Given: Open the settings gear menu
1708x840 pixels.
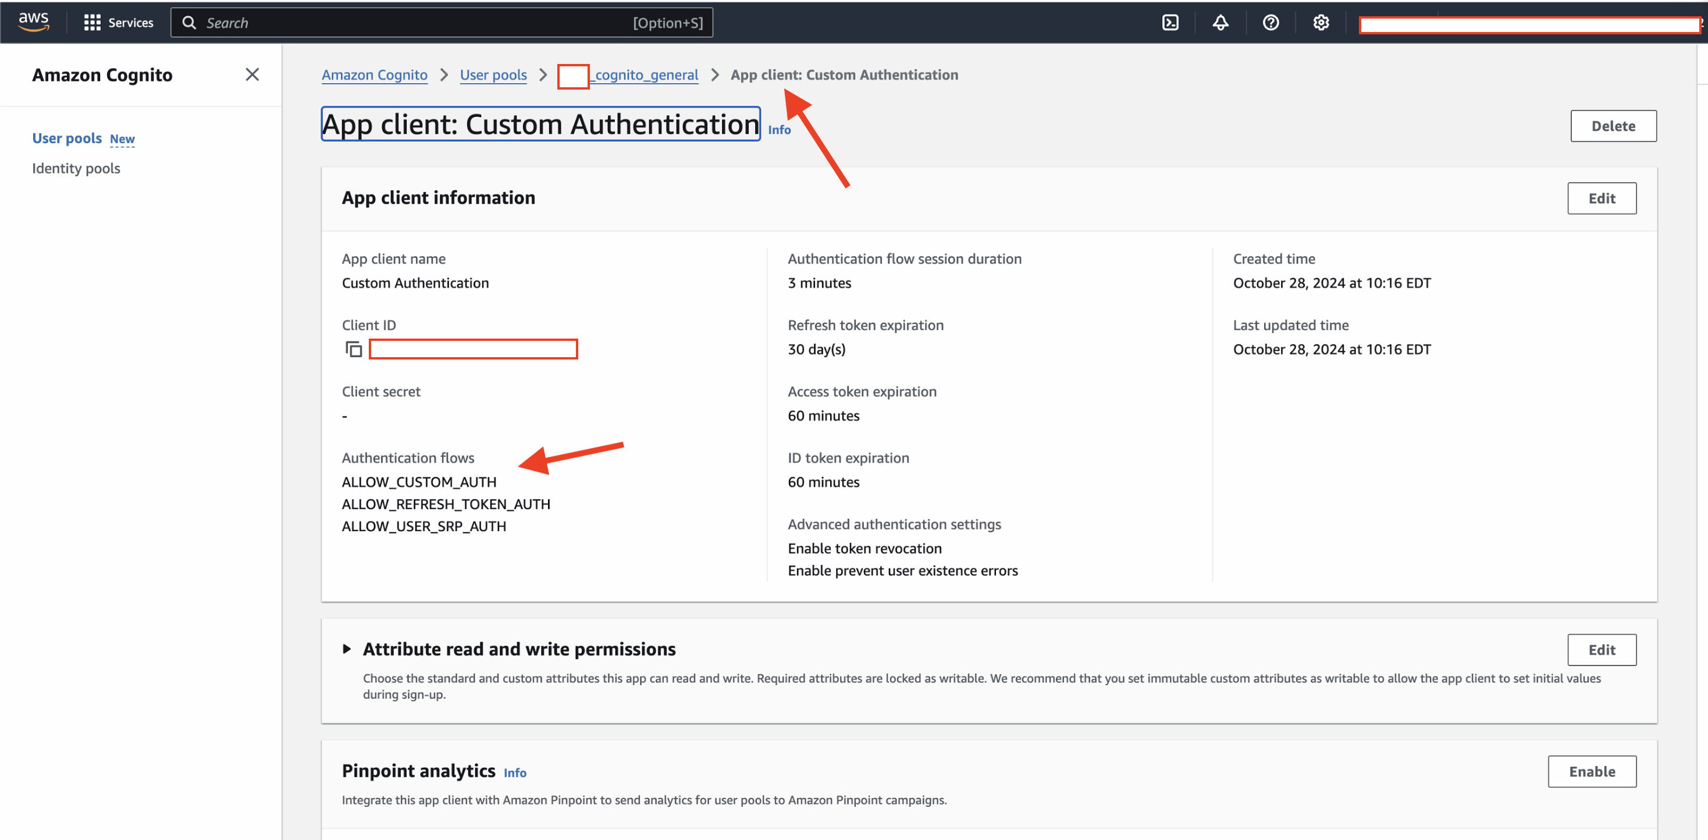Looking at the screenshot, I should point(1321,23).
